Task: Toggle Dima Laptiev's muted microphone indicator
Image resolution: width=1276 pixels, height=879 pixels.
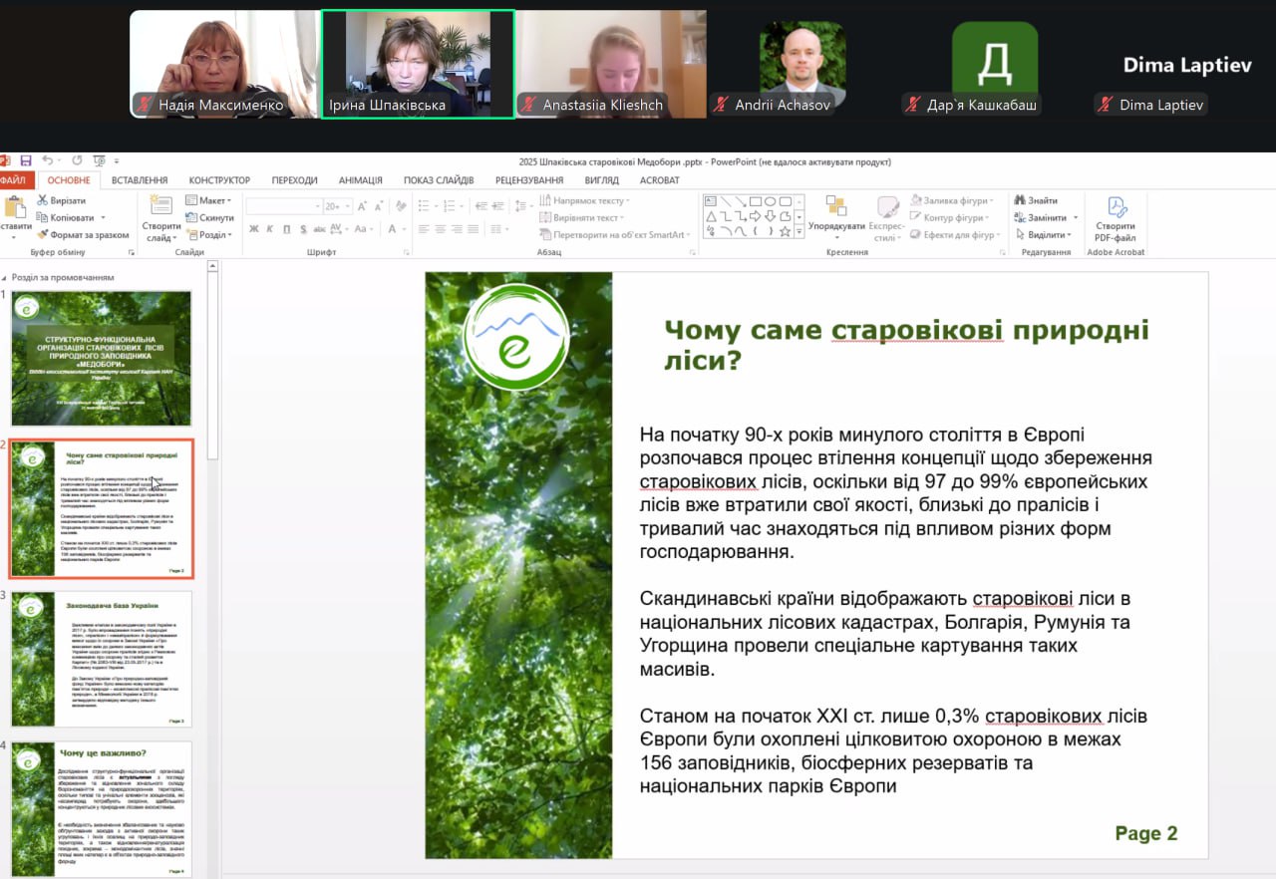Action: (x=1107, y=105)
